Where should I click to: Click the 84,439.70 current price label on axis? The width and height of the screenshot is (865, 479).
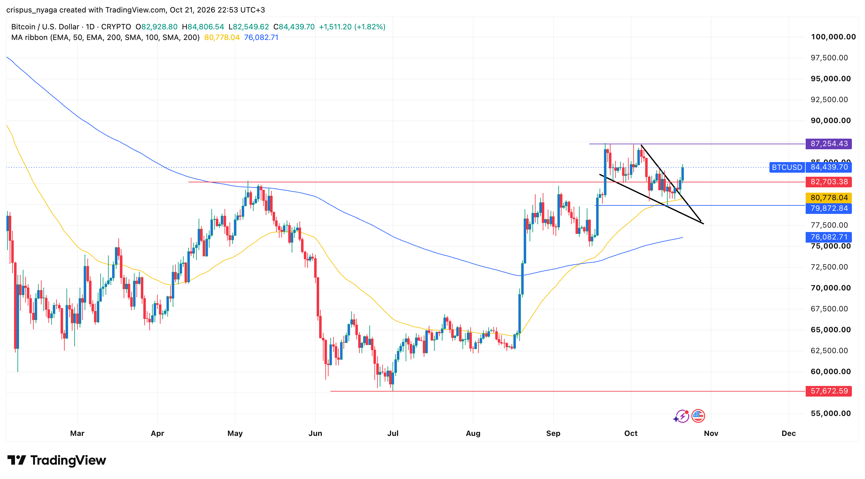[x=829, y=167]
